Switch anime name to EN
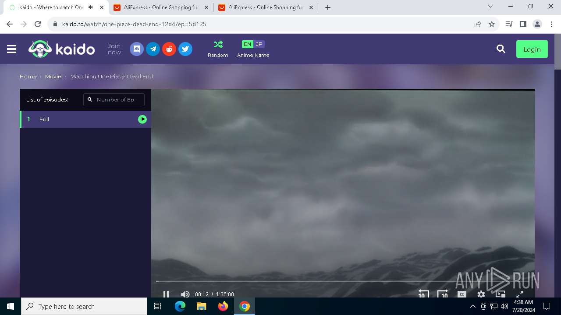561x315 pixels. click(248, 44)
